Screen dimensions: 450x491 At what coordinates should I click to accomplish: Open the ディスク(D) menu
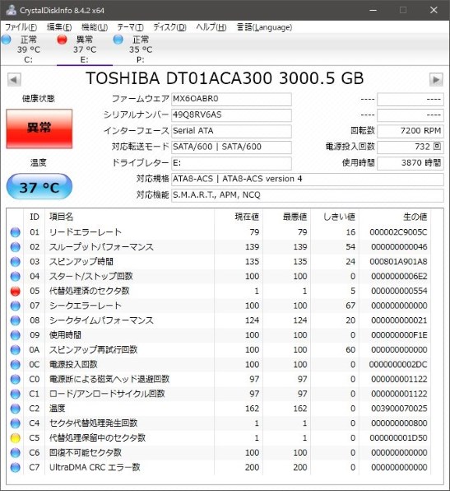point(169,27)
